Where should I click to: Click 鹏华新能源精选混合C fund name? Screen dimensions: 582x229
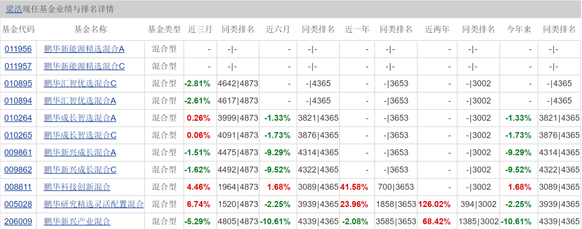[84, 66]
